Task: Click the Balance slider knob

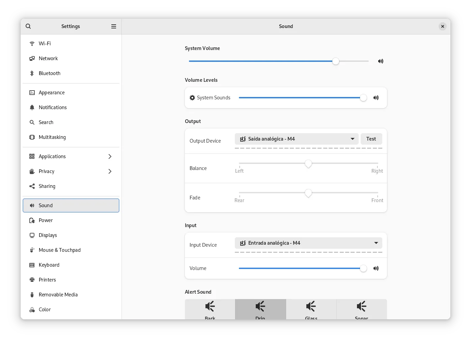Action: [308, 164]
